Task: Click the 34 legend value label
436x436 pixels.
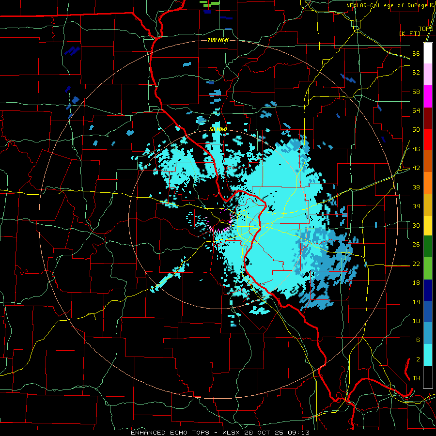Action: tap(416, 206)
